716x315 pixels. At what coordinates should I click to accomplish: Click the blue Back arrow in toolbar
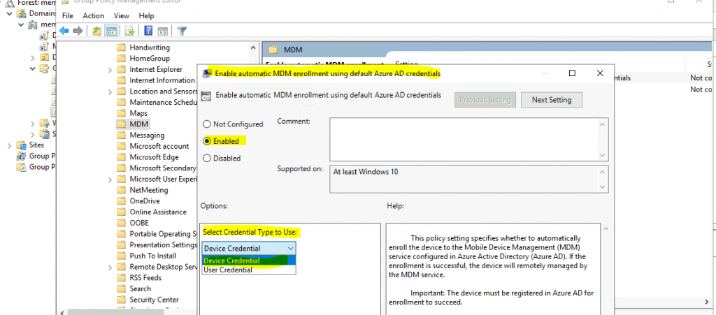tap(64, 31)
